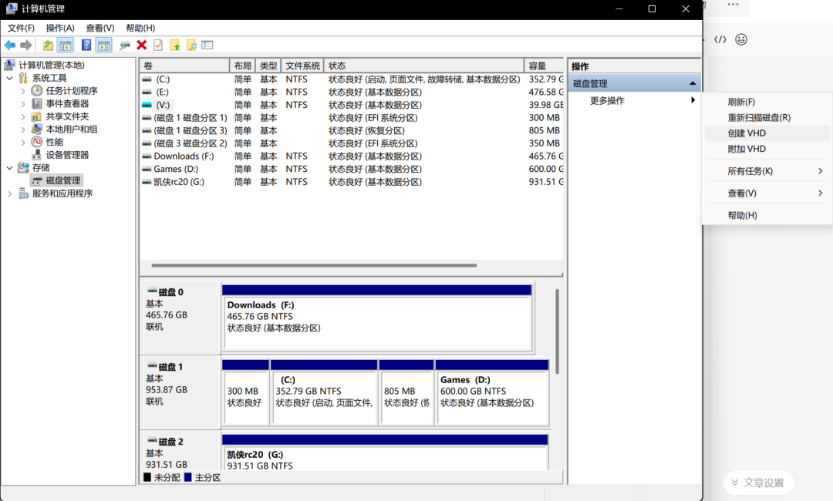Select 设备管理器 in the tree

(x=67, y=155)
